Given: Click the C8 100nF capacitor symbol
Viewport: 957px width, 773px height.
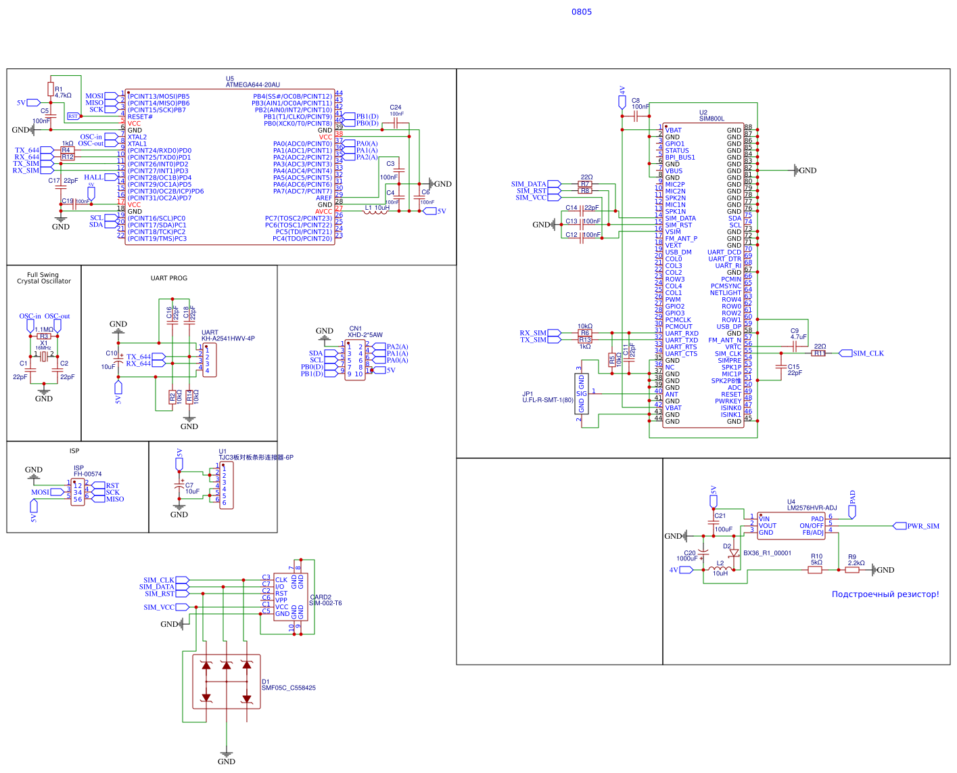Looking at the screenshot, I should tap(636, 116).
